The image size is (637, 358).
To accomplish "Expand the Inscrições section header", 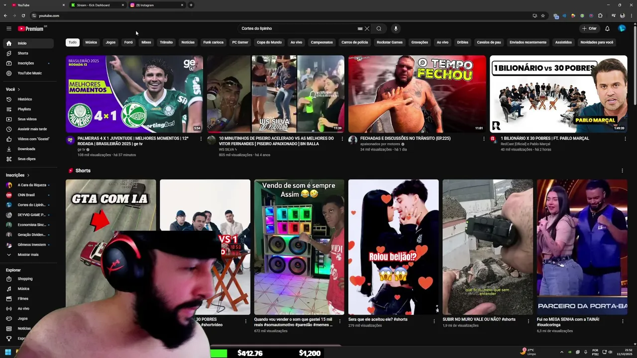I will click(17, 175).
